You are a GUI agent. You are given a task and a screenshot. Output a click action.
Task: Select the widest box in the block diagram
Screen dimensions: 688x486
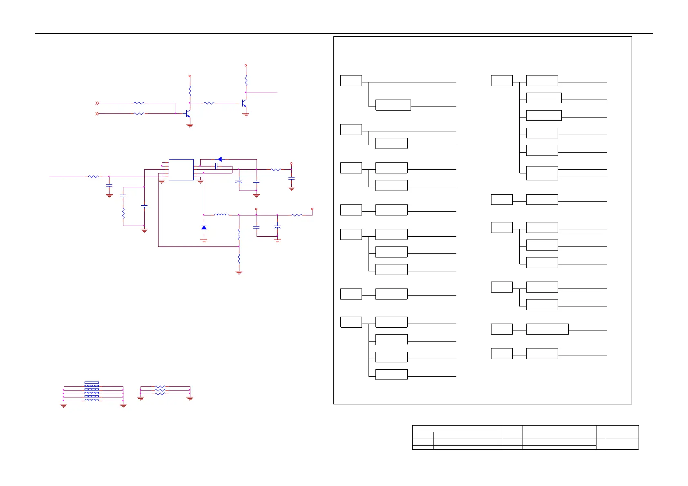click(x=547, y=329)
